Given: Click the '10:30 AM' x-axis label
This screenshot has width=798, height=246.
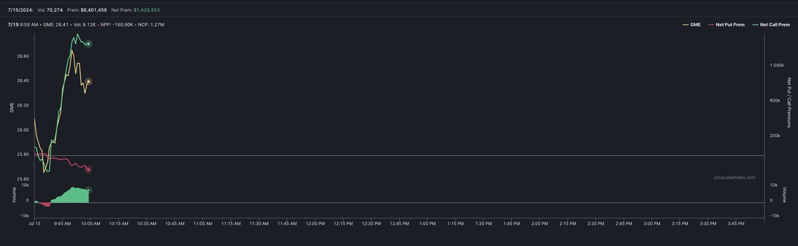Looking at the screenshot, I should click(147, 223).
